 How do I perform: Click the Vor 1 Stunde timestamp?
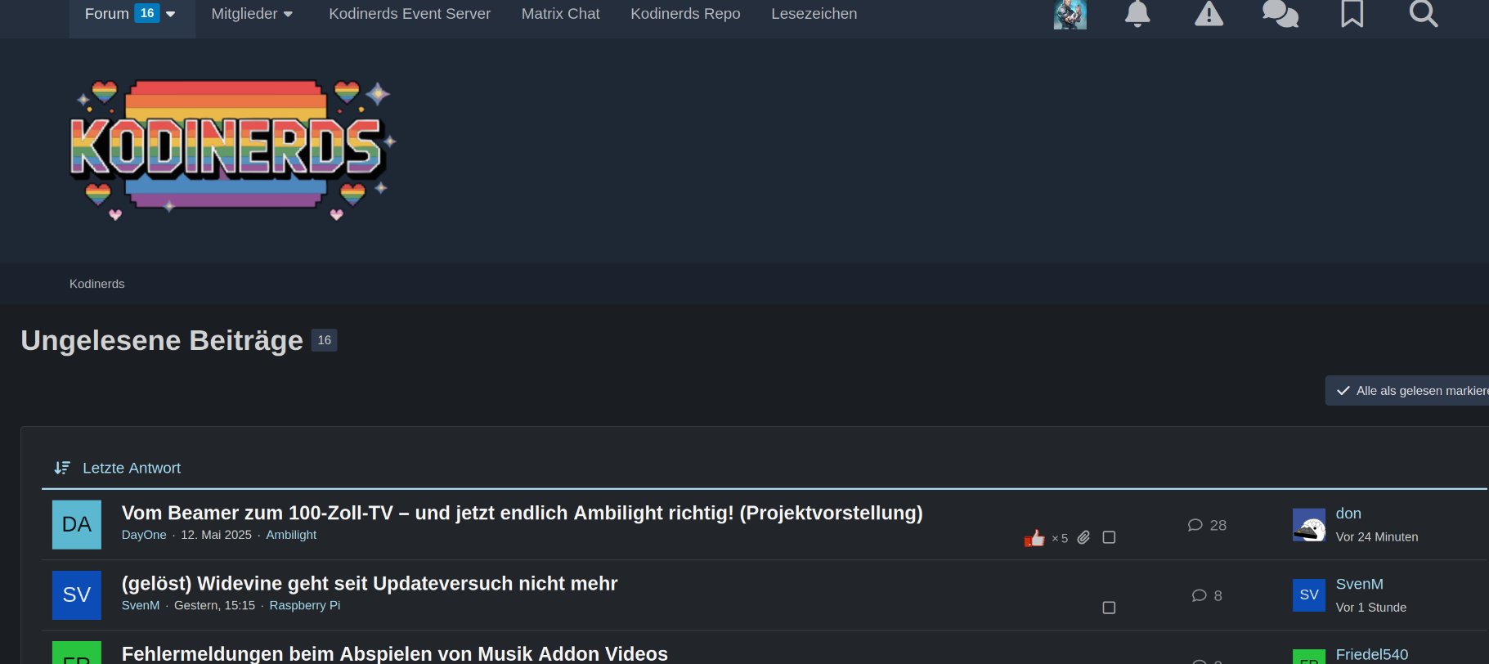pos(1371,608)
